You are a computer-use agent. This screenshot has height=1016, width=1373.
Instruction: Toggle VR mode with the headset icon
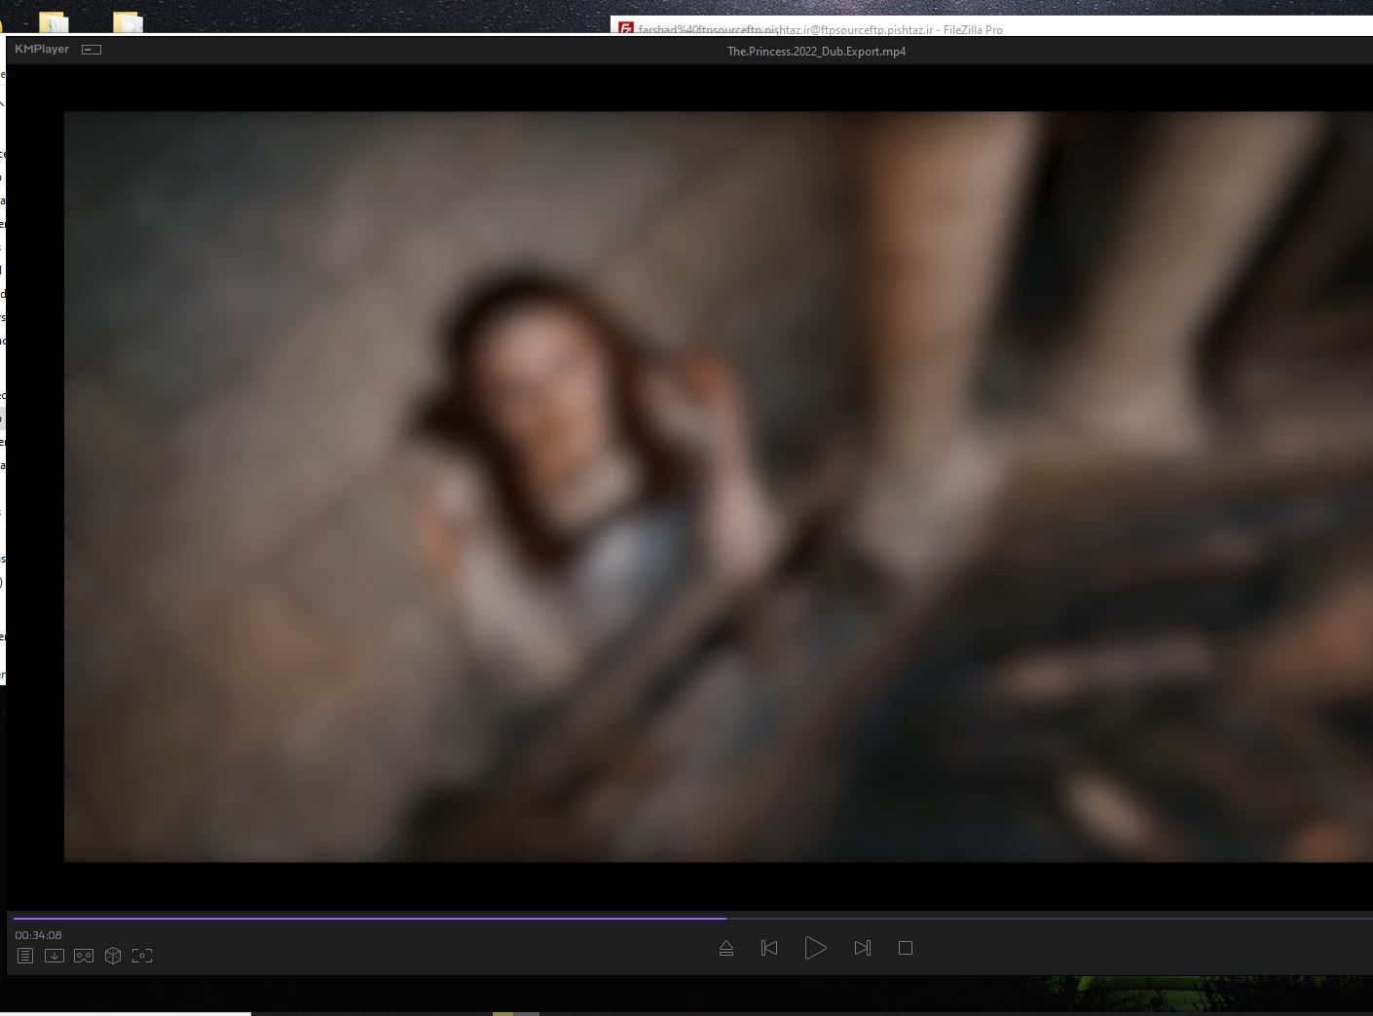pyautogui.click(x=84, y=956)
